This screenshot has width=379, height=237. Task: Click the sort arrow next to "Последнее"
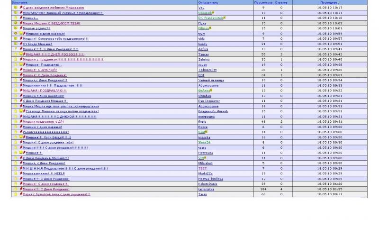[338, 3]
